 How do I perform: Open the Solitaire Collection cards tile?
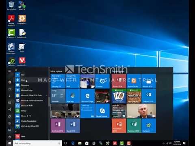pyautogui.click(x=119, y=96)
